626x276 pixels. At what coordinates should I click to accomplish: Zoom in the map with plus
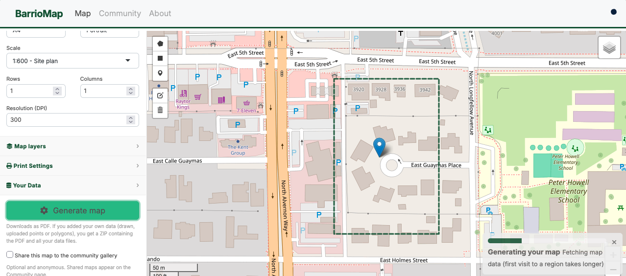[x=613, y=255]
